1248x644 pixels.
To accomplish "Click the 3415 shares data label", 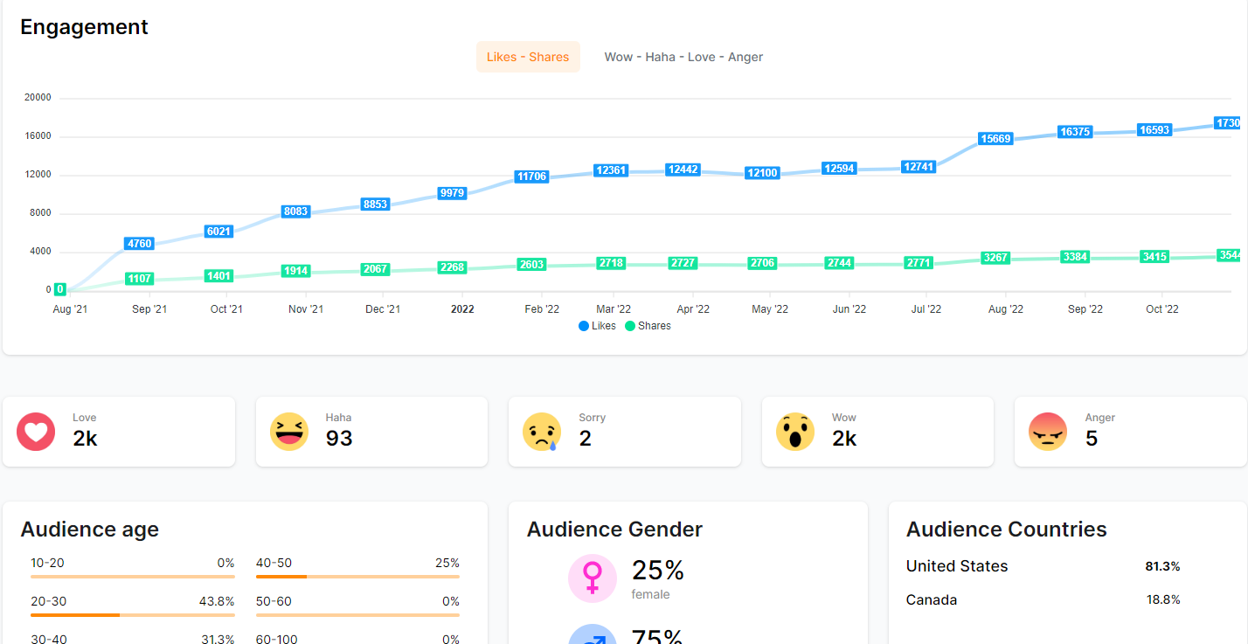I will click(x=1154, y=257).
